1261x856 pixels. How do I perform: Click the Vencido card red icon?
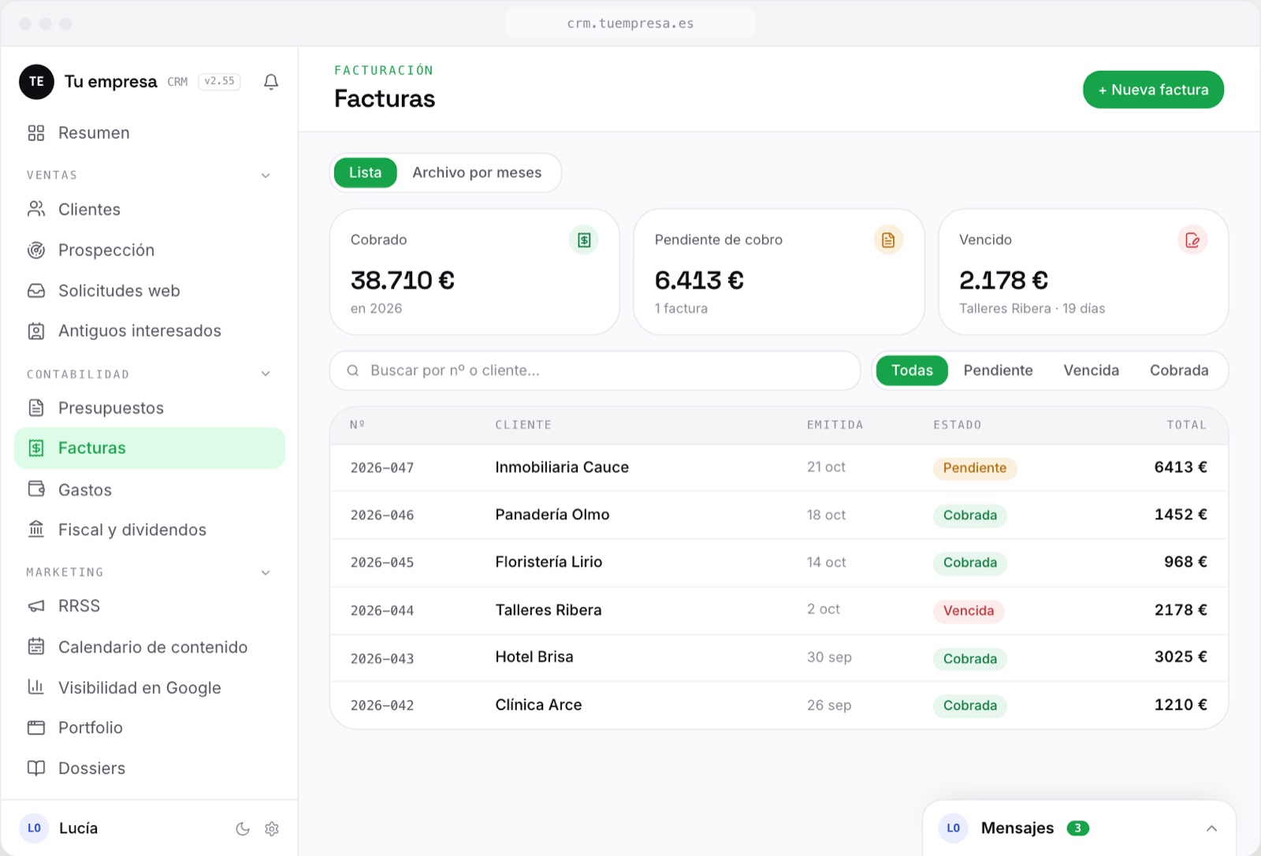coord(1192,240)
